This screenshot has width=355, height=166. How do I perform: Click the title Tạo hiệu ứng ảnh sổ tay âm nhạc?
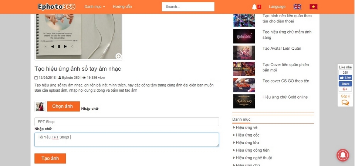(x=78, y=69)
